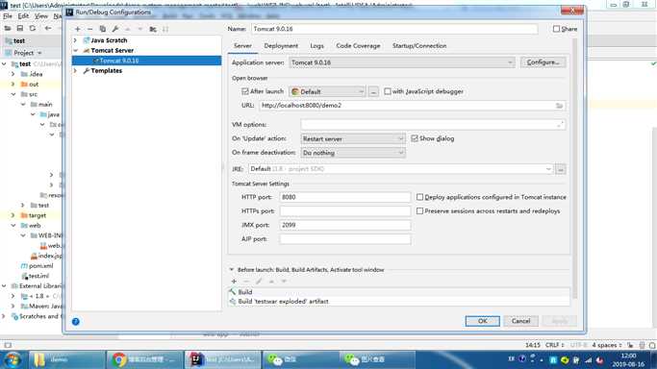Open On frame deactivation dropdown

[353, 153]
